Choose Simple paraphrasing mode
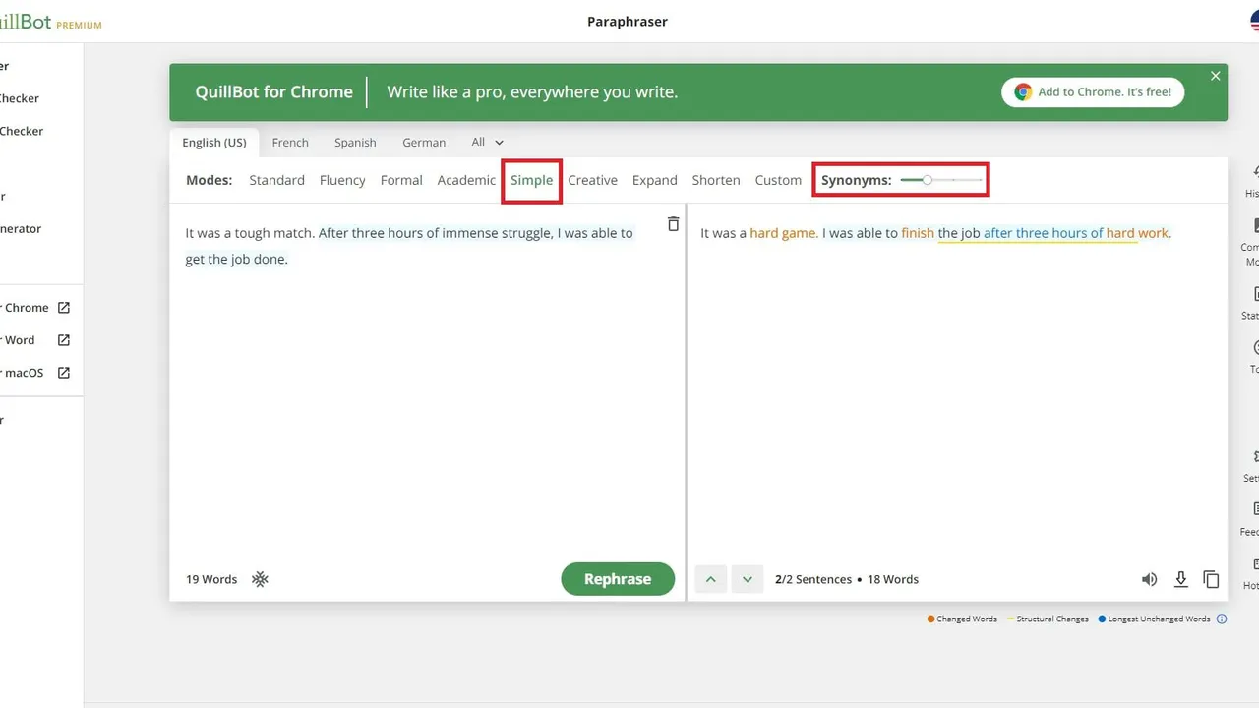 531,180
